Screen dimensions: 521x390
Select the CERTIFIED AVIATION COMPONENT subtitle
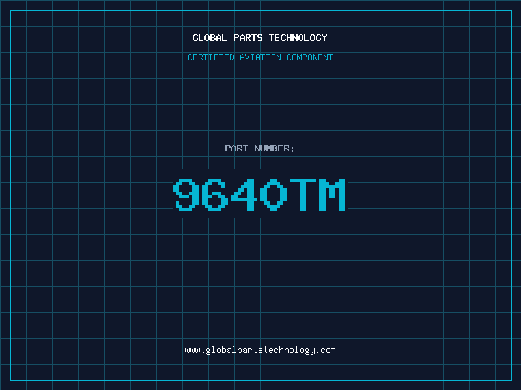[x=260, y=57]
